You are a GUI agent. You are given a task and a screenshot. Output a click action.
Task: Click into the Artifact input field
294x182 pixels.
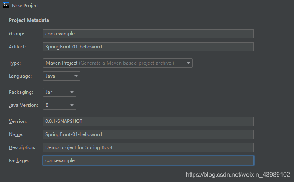(x=148, y=47)
